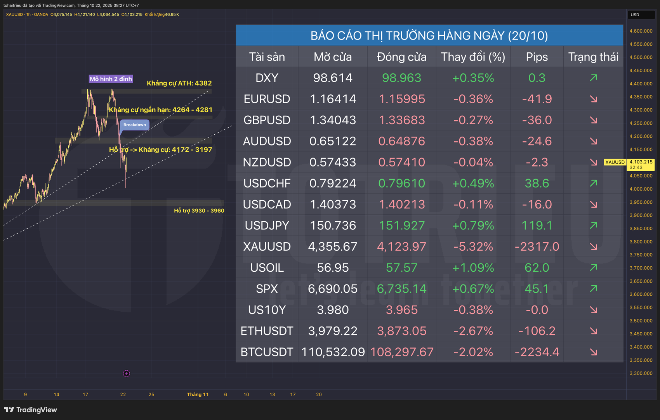
Task: Open the USD currency selector
Action: (641, 15)
